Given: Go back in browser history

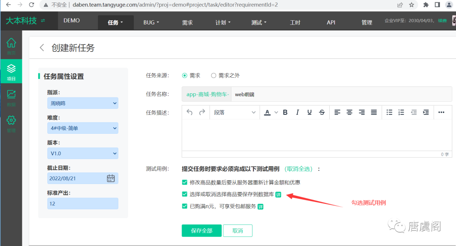Looking at the screenshot, I should coord(8,5).
